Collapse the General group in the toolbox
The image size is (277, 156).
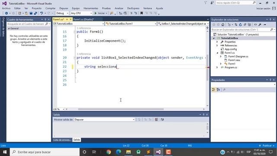pos(9,29)
